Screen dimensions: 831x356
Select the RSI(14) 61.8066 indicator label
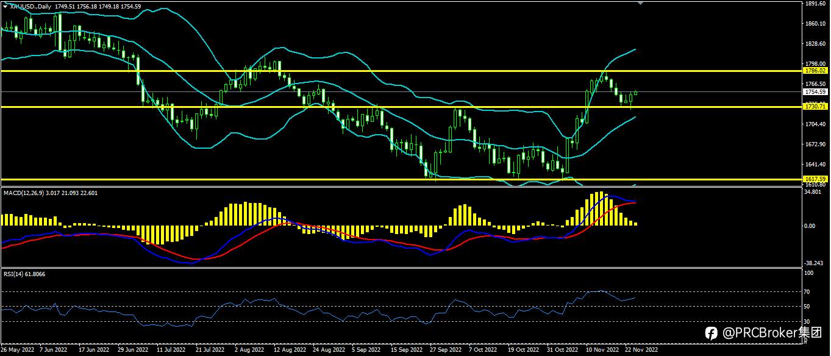24,274
